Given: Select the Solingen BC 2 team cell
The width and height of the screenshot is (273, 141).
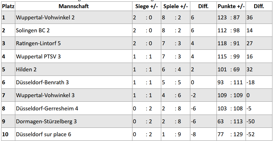Looking at the screenshot, I should coord(74,30).
